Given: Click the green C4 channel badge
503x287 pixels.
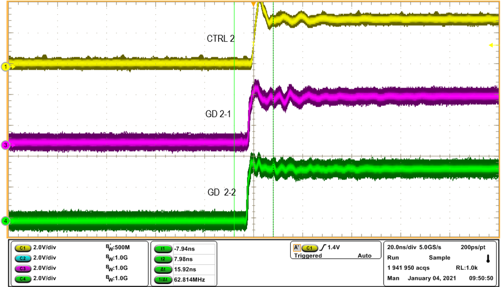Looking at the screenshot, I should 23,278.
